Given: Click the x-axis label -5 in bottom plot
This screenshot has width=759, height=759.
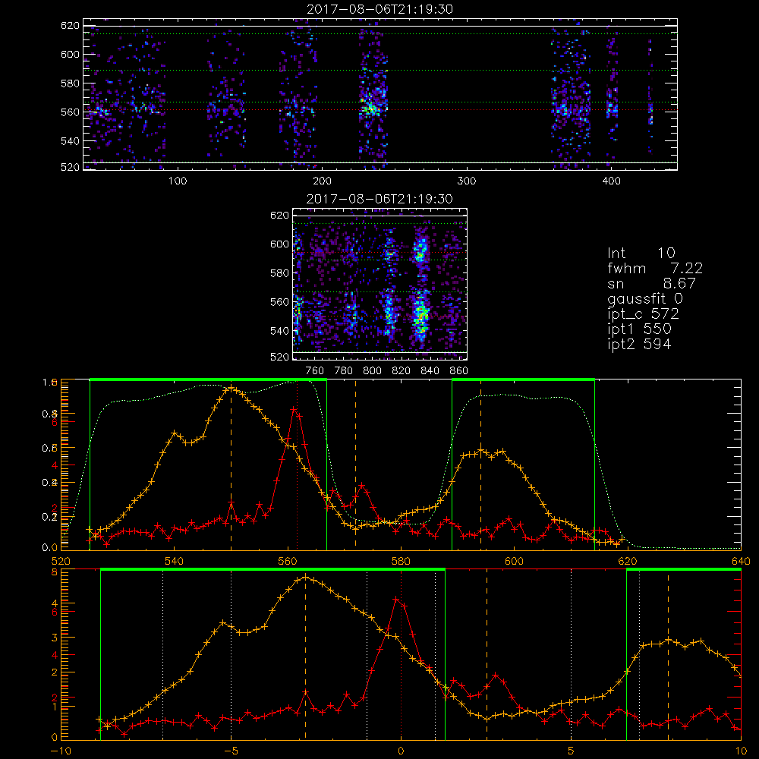Looking at the screenshot, I should (231, 751).
